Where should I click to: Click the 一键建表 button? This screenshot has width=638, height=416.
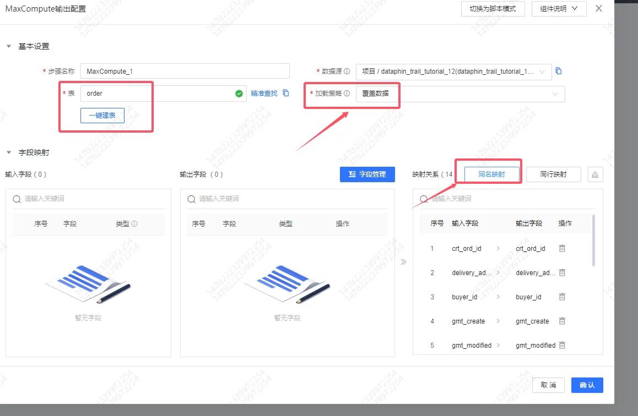pyautogui.click(x=102, y=116)
